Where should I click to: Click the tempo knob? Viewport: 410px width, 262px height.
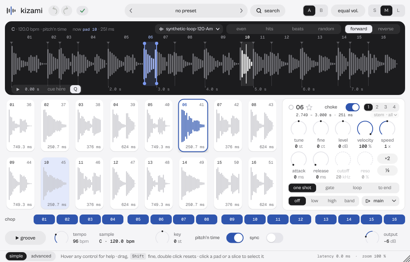(61, 238)
